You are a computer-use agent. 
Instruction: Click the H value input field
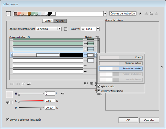(50, 94)
